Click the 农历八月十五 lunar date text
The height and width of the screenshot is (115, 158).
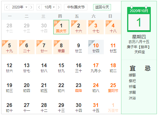pyautogui.click(x=139, y=42)
